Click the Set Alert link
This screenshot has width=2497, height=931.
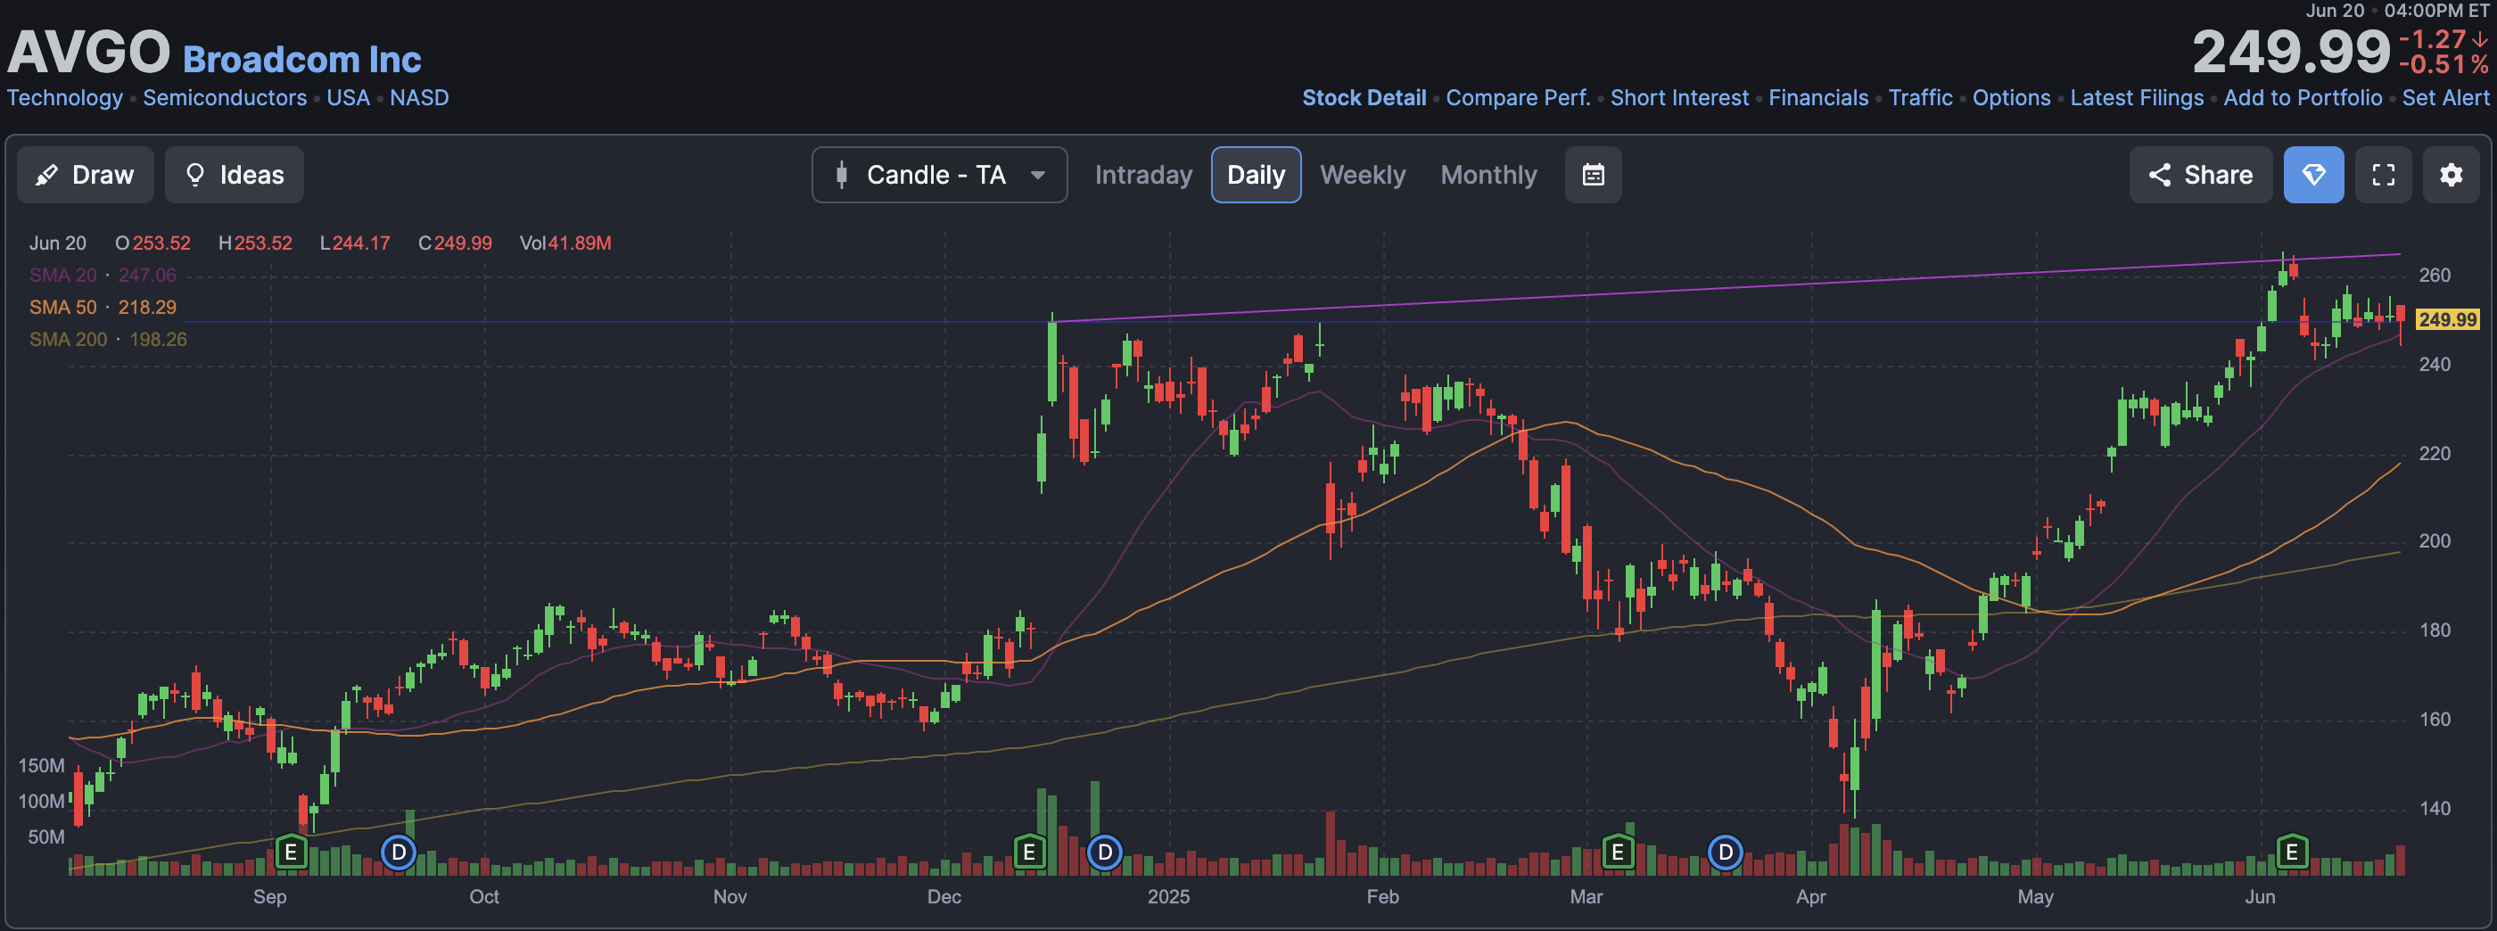pyautogui.click(x=2444, y=98)
